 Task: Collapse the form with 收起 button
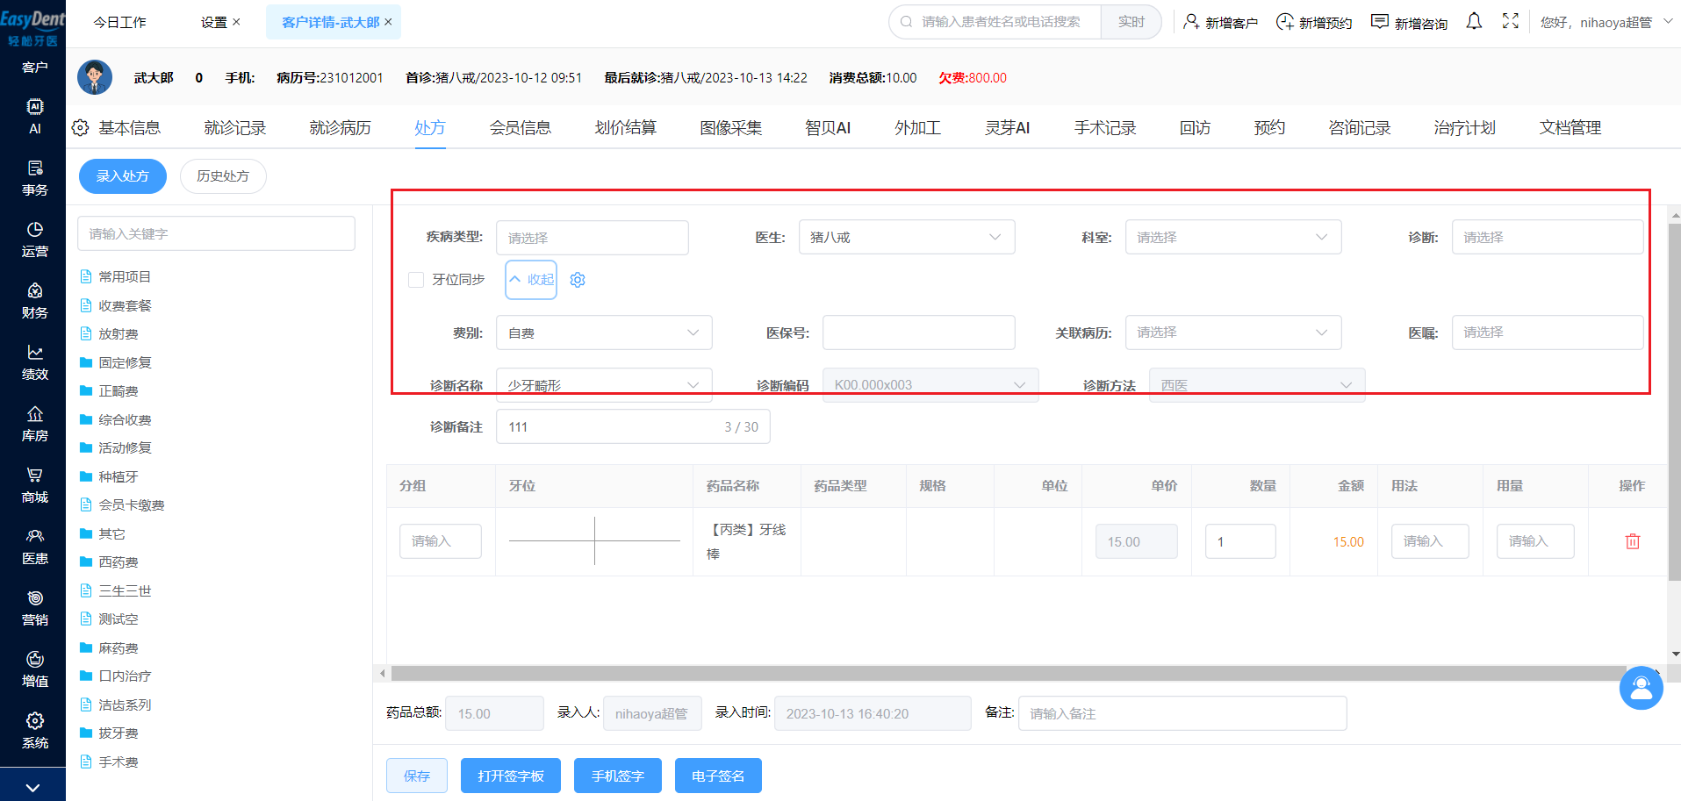(x=531, y=280)
